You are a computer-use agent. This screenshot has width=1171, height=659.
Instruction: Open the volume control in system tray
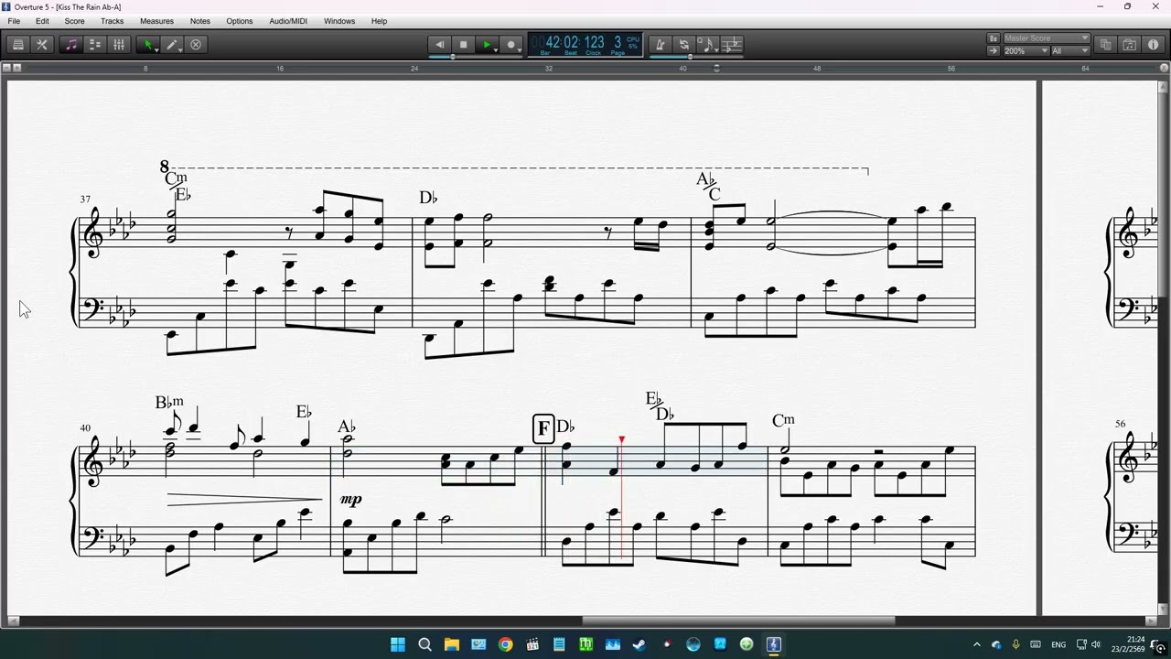point(1096,644)
